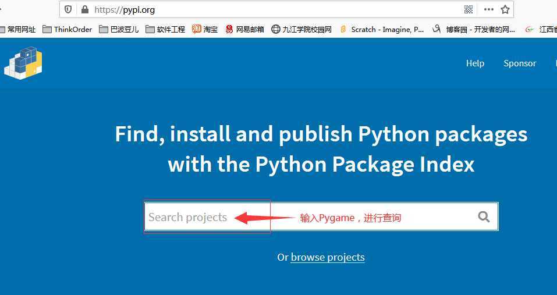Click the Help navigation link
The height and width of the screenshot is (295, 557).
point(476,63)
